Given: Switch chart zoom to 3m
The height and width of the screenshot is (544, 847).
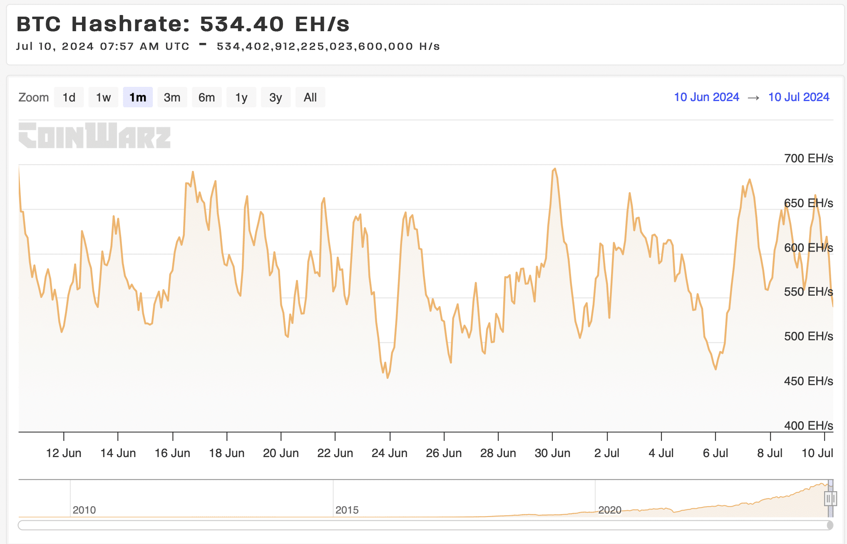Looking at the screenshot, I should [x=172, y=97].
